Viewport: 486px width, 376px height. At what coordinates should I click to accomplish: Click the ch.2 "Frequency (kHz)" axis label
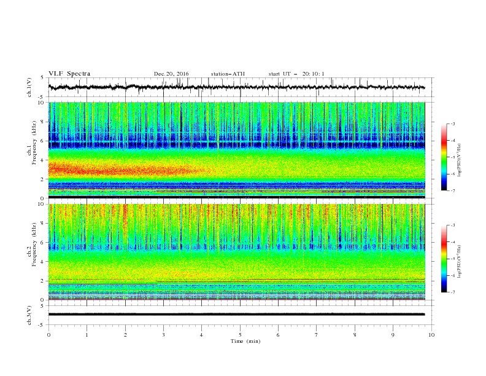pos(34,245)
